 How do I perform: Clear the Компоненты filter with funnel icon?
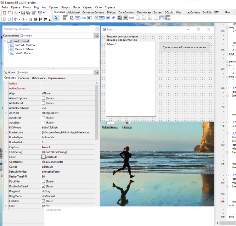[x=96, y=35]
